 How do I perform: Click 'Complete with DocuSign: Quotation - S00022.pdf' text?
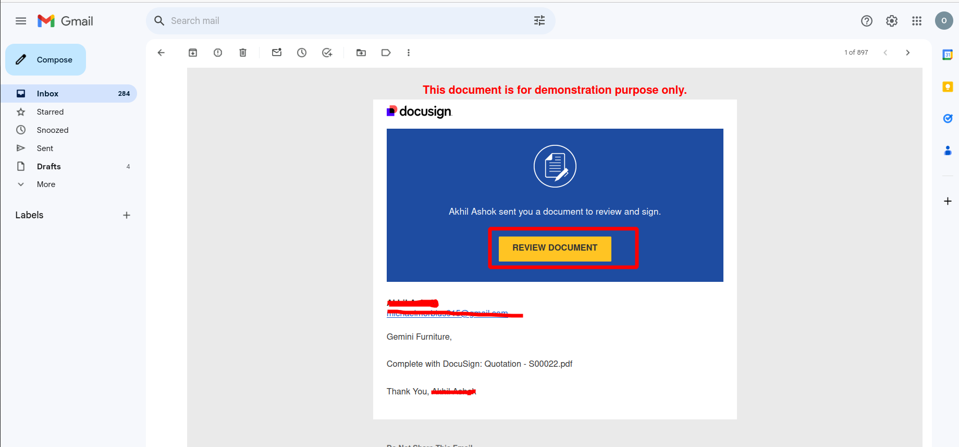479,364
